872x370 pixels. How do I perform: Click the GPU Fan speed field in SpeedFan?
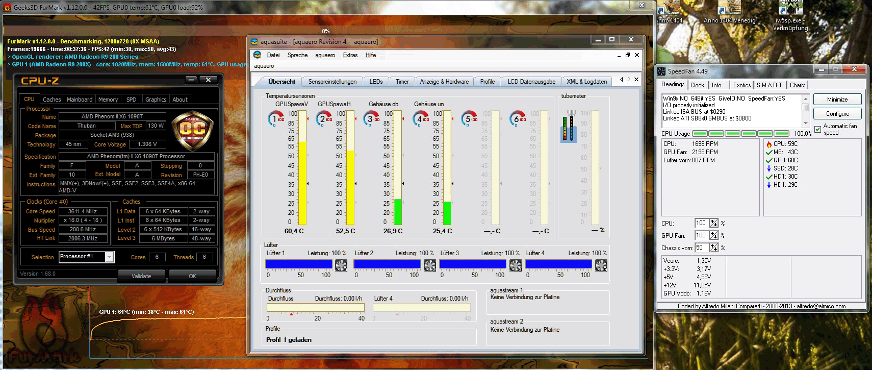(x=702, y=235)
